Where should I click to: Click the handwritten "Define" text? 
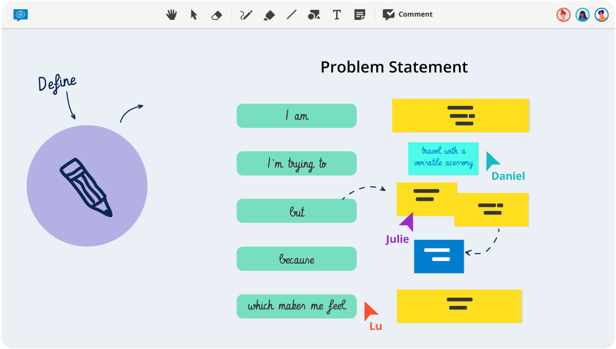57,83
